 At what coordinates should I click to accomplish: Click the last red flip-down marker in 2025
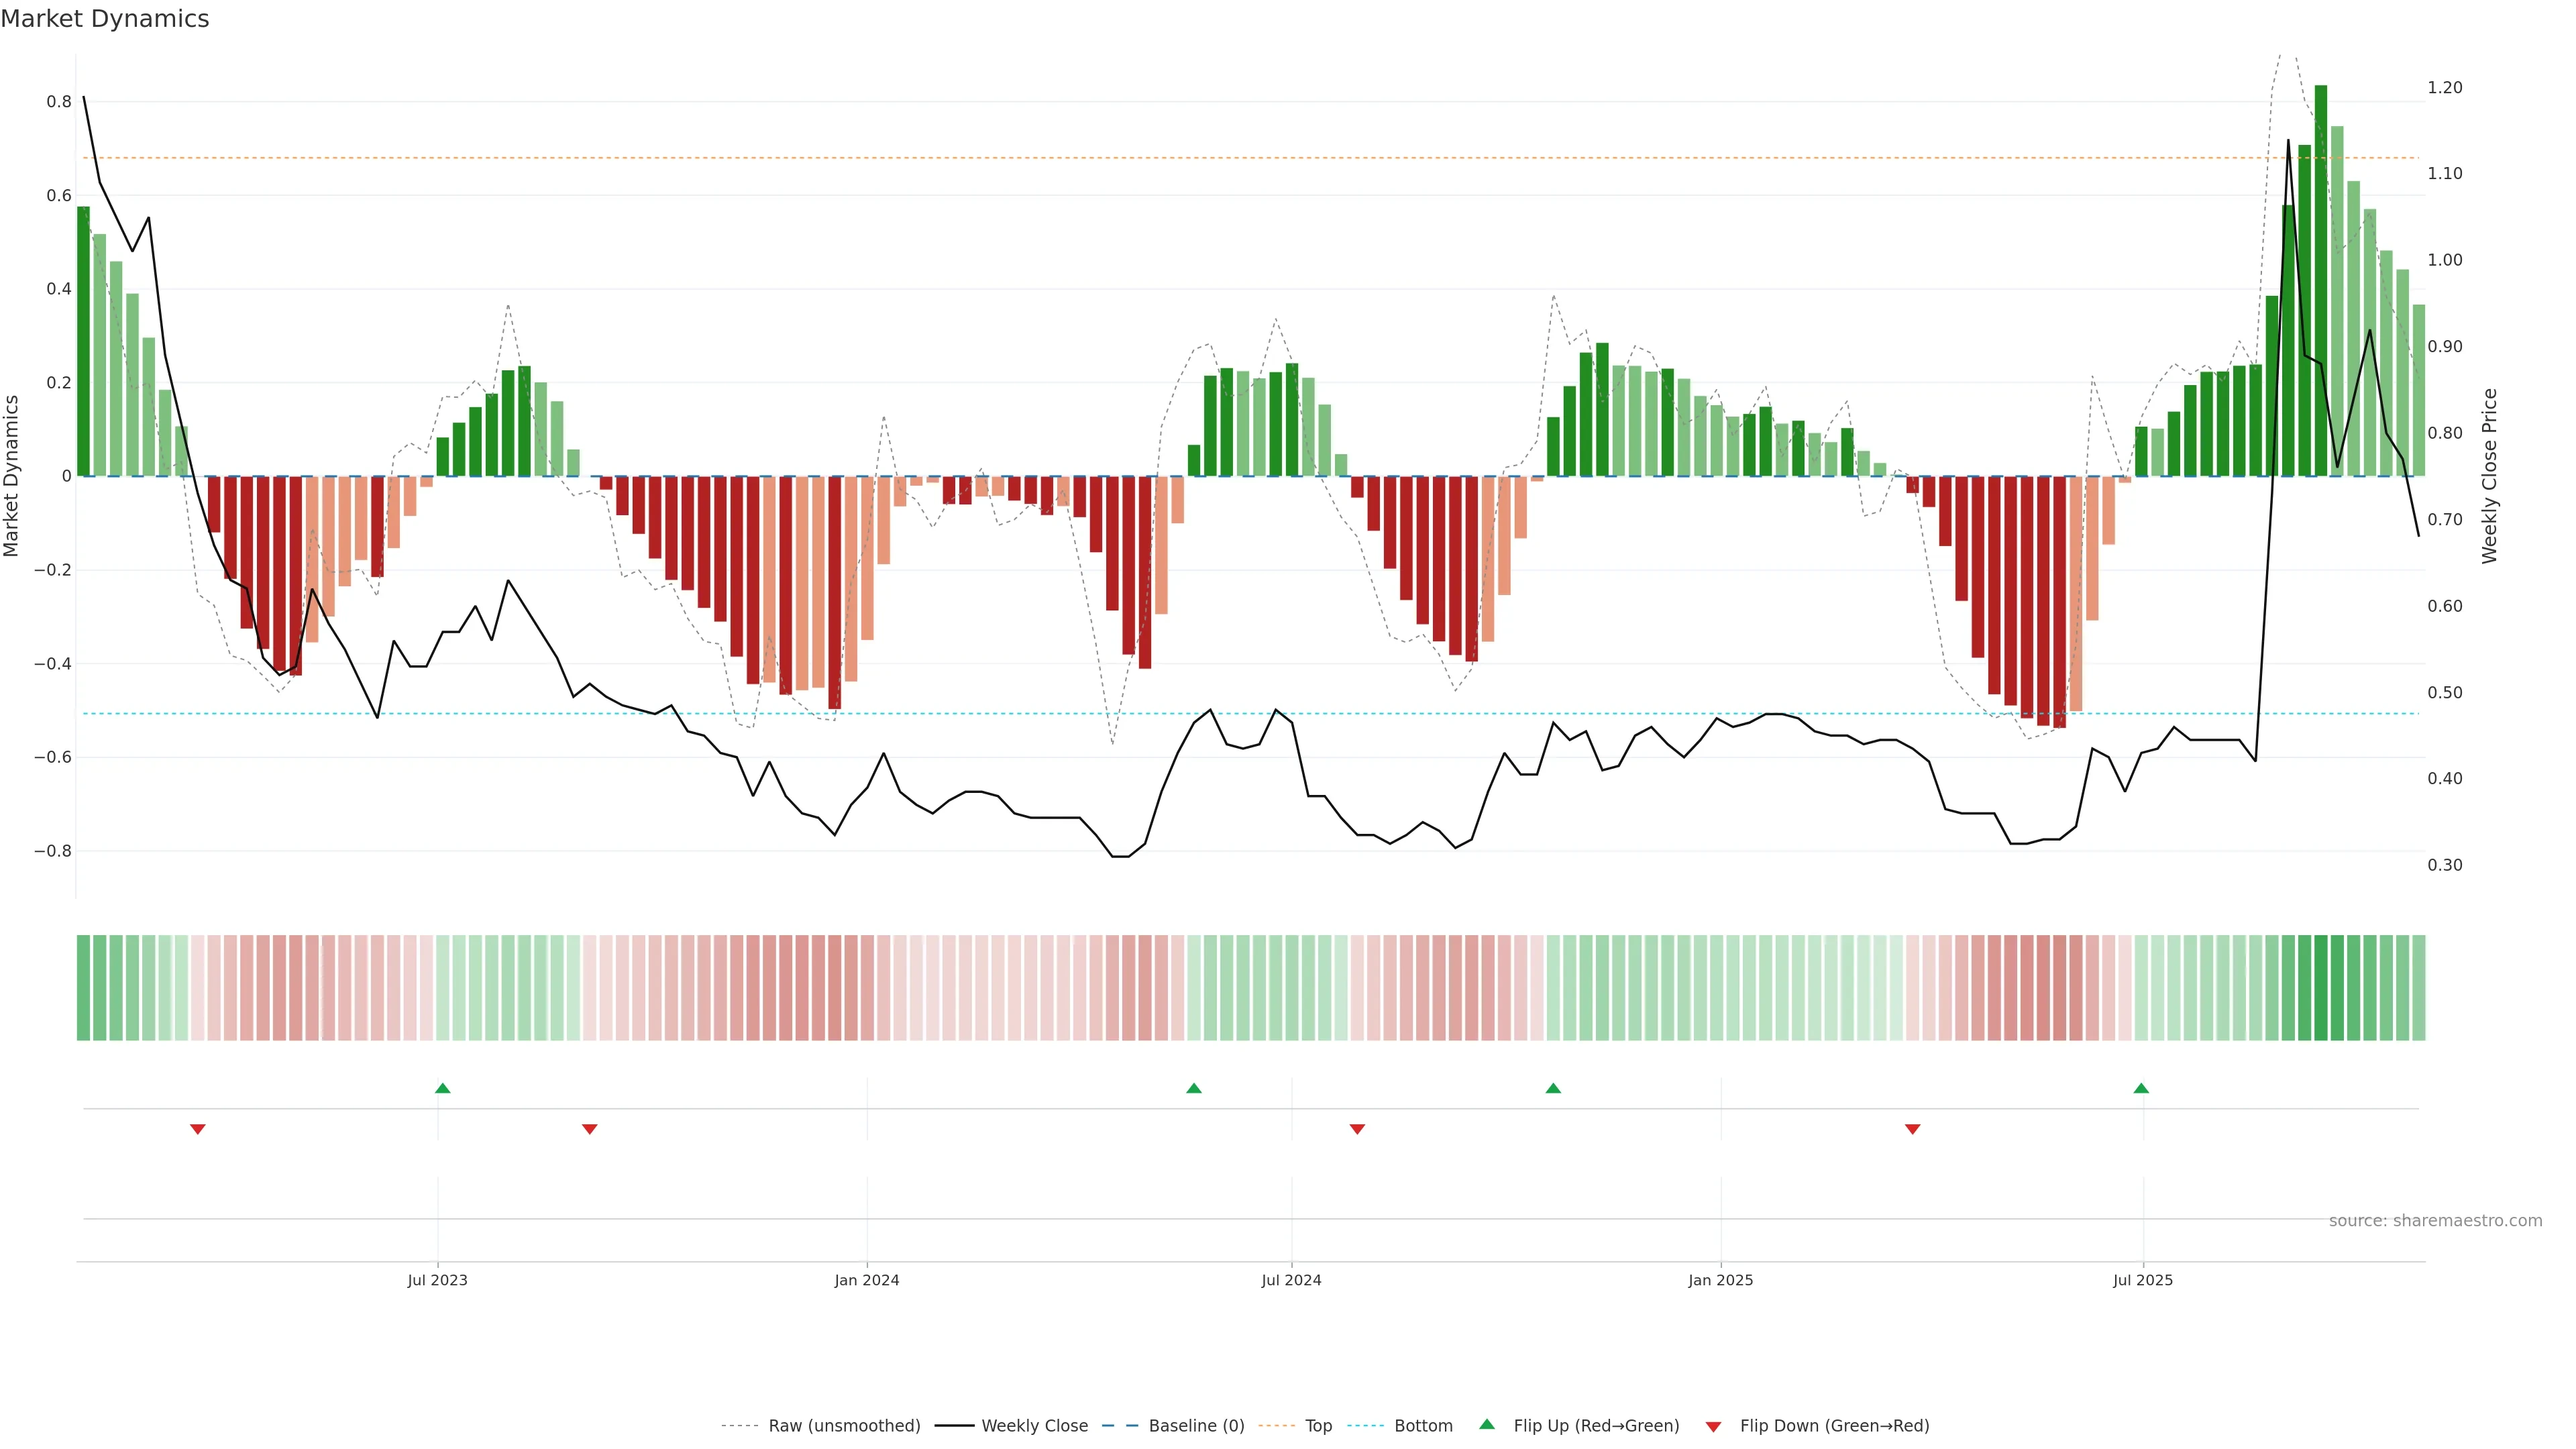coord(1913,1129)
